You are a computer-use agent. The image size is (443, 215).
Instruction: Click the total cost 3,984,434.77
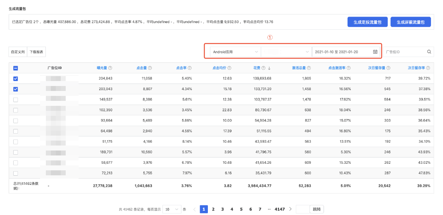(260, 186)
